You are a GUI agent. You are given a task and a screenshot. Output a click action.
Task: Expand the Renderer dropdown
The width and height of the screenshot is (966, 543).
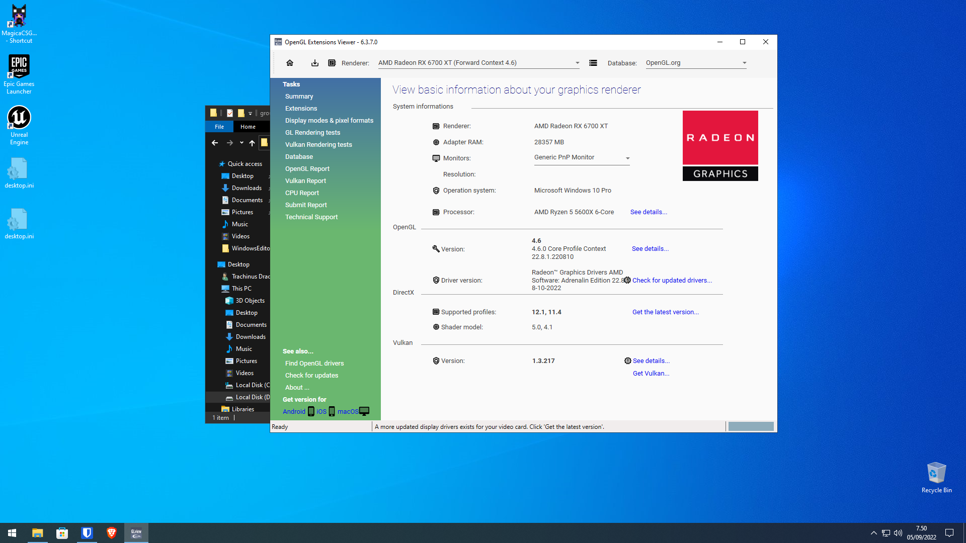coord(577,63)
